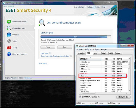Click the 物理内存: 55% status entry
Screen dimensions: 136x108
click(x=114, y=103)
